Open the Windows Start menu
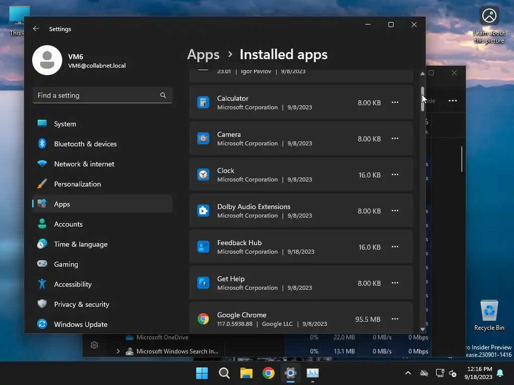The image size is (514, 385). click(202, 373)
